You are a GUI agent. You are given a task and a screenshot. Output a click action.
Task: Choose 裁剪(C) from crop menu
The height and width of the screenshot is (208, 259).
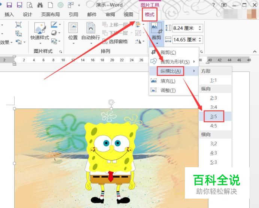[174, 52]
